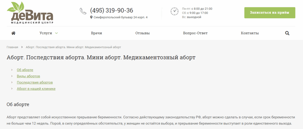Open site search magnifier icon
Screen dimensions: 303x129
(287, 33)
